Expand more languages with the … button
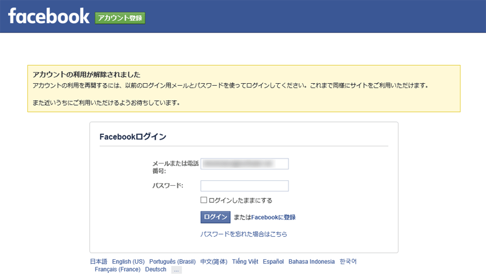Screen dimensions: 486x280 pos(176,270)
